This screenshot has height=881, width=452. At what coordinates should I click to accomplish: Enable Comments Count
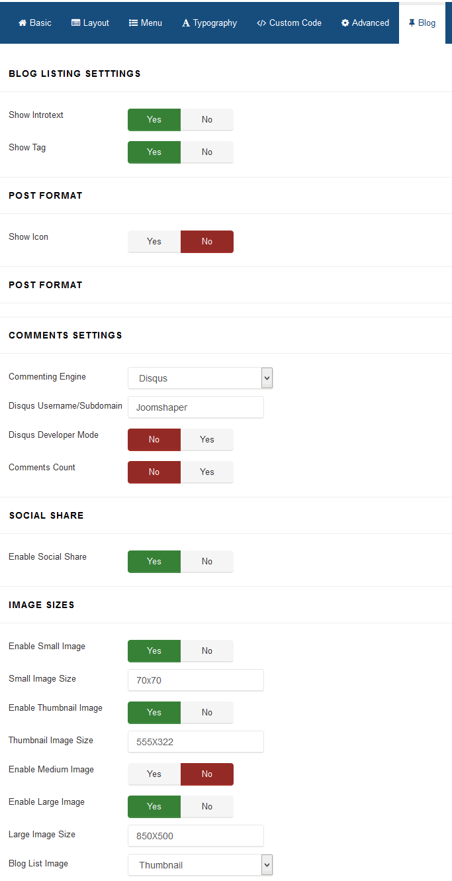click(x=207, y=472)
